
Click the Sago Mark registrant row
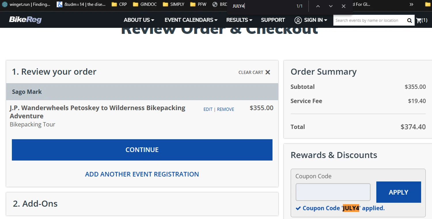click(142, 92)
